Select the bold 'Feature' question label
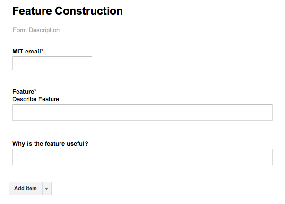This screenshot has height=204, width=285. click(23, 91)
